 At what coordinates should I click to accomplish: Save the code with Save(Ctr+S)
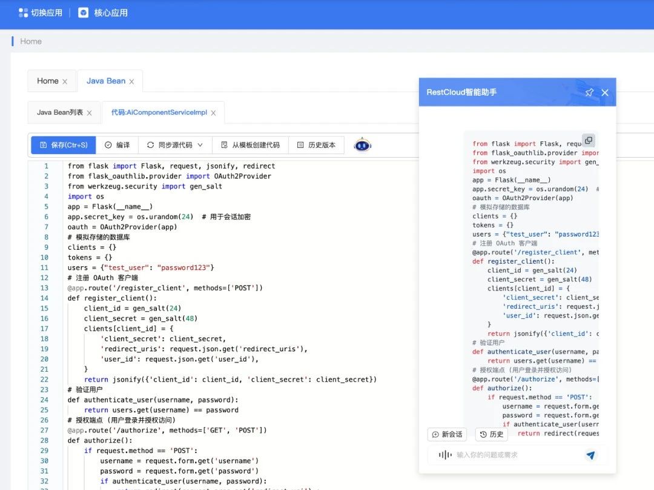click(64, 145)
